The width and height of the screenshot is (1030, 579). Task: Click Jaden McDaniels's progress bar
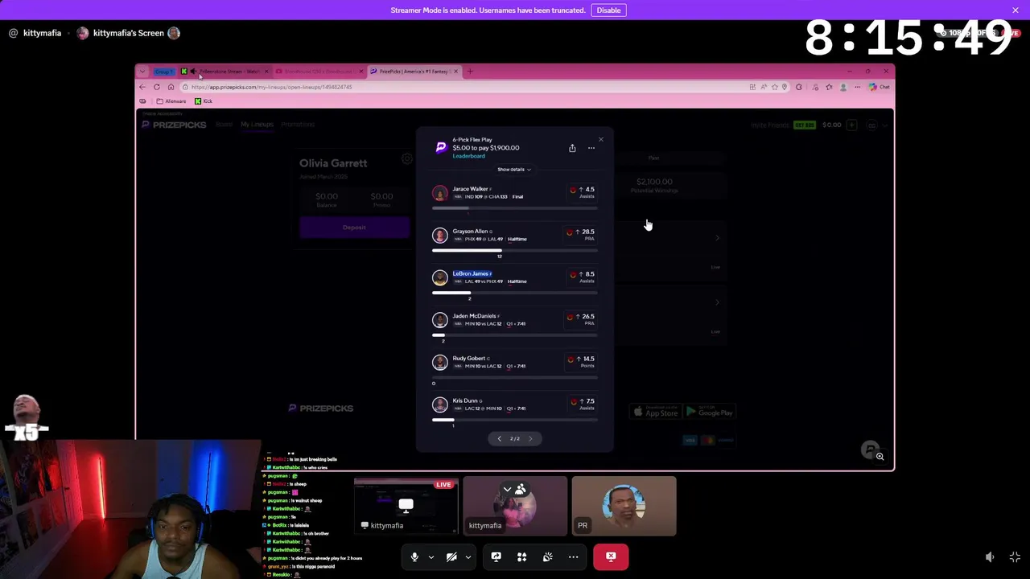tap(514, 335)
